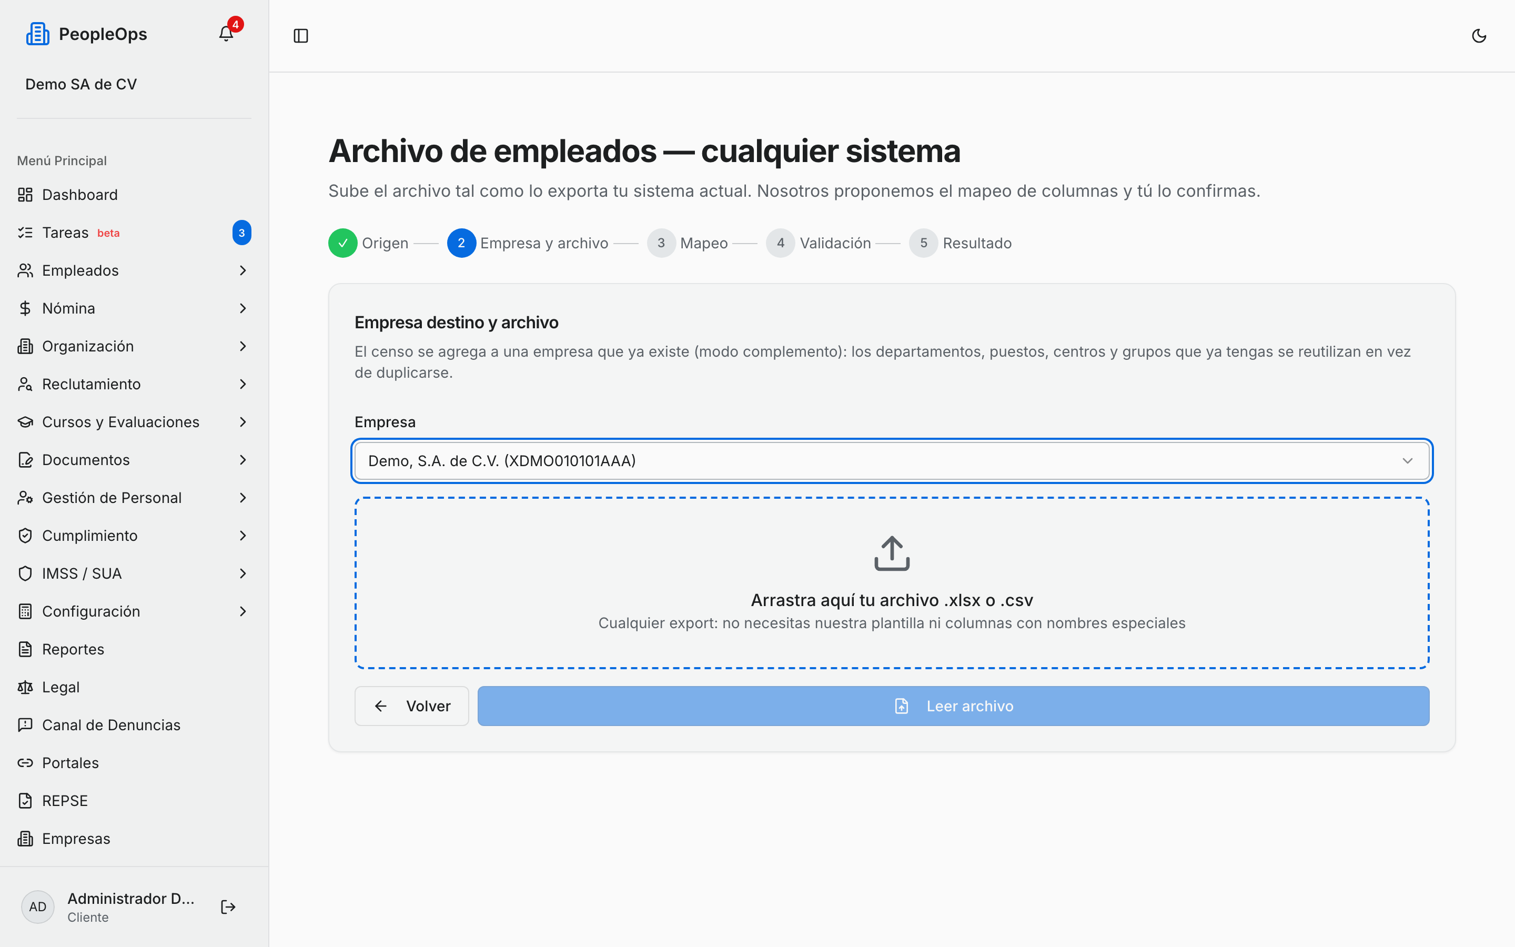Click the Nómina dollar icon

(25, 308)
